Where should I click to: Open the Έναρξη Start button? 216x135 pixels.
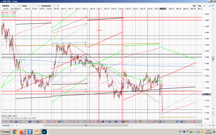tap(5, 132)
